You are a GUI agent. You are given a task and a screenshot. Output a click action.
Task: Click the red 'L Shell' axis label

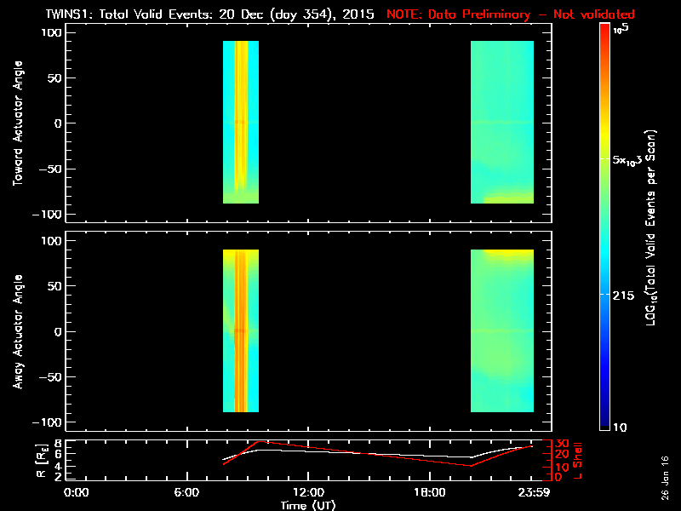[x=581, y=460]
